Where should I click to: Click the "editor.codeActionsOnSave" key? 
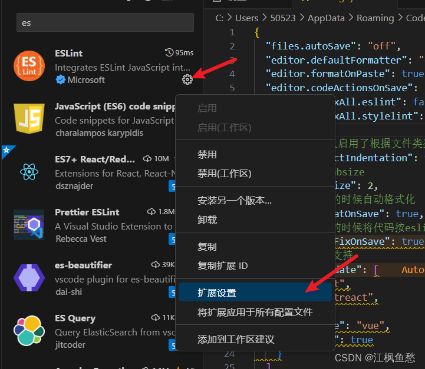pos(339,88)
